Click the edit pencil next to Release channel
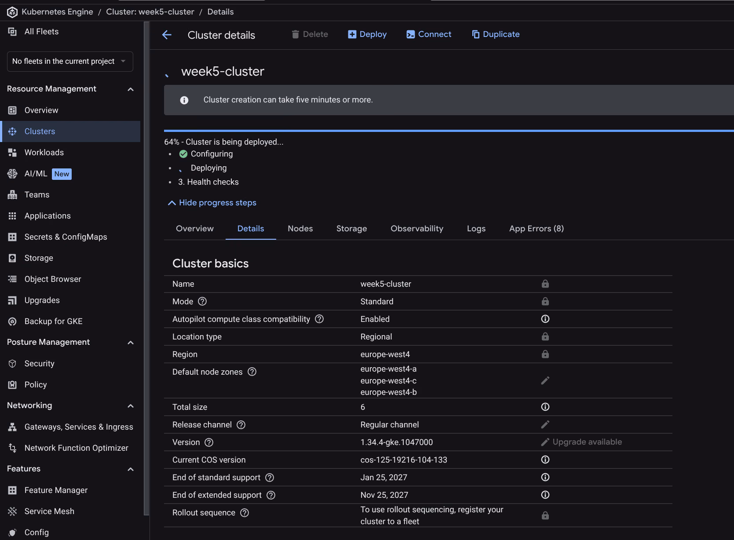 pos(545,424)
